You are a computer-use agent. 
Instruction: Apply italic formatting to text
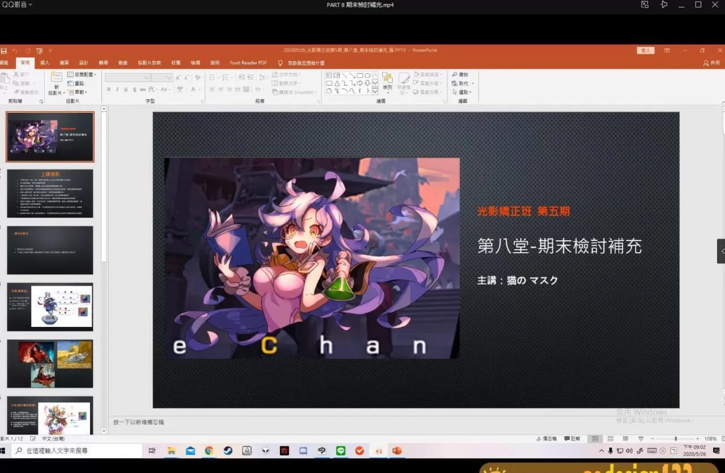tap(117, 88)
